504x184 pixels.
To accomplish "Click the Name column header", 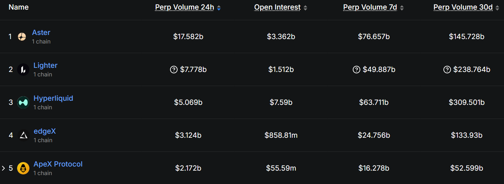I will point(18,7).
